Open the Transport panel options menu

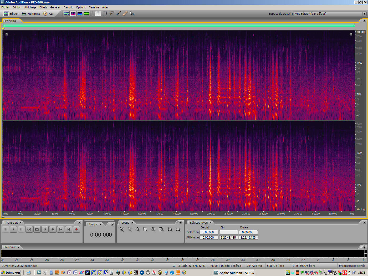[80, 223]
